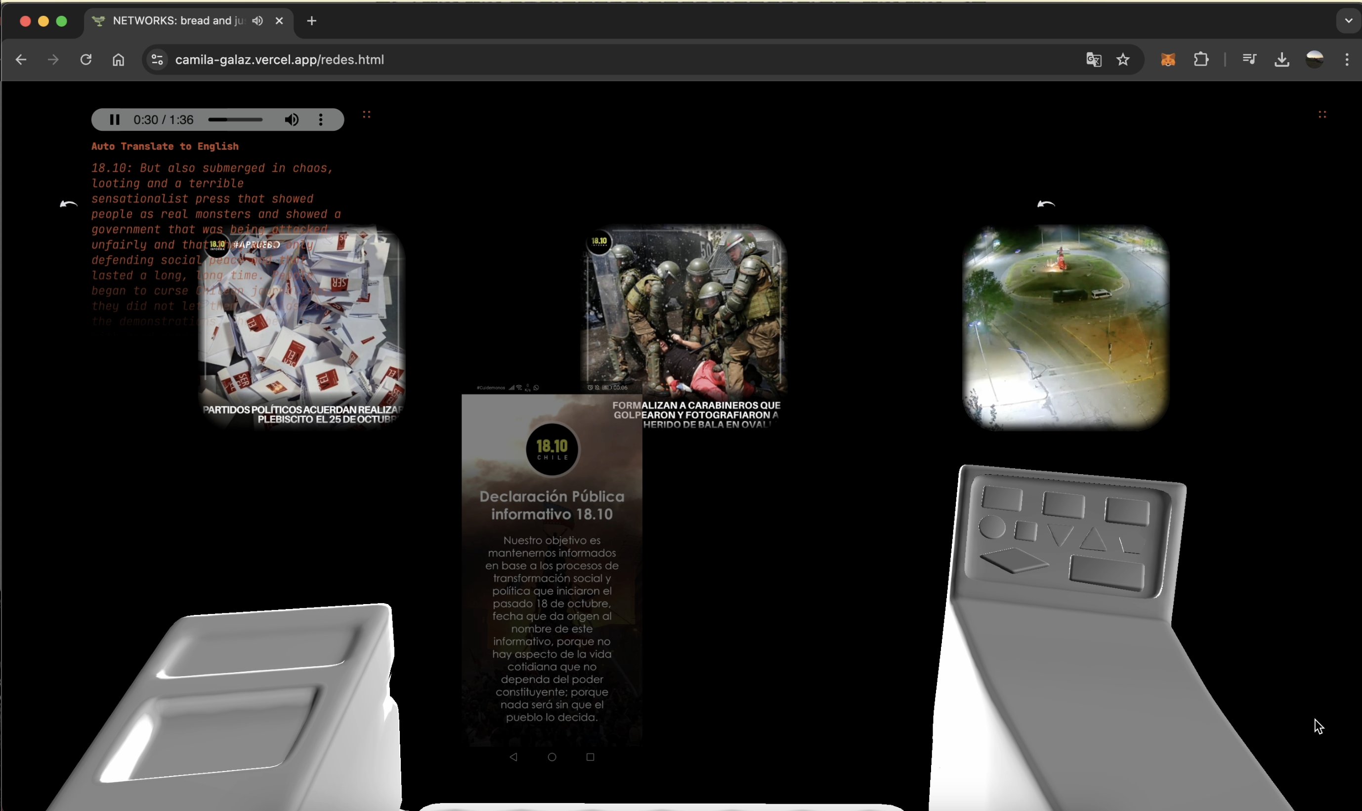
Task: Tap the phone recents square button
Action: [590, 757]
